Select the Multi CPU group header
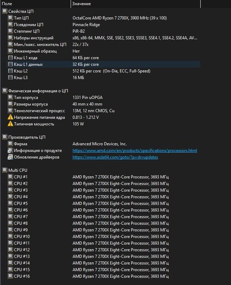 tap(15, 170)
